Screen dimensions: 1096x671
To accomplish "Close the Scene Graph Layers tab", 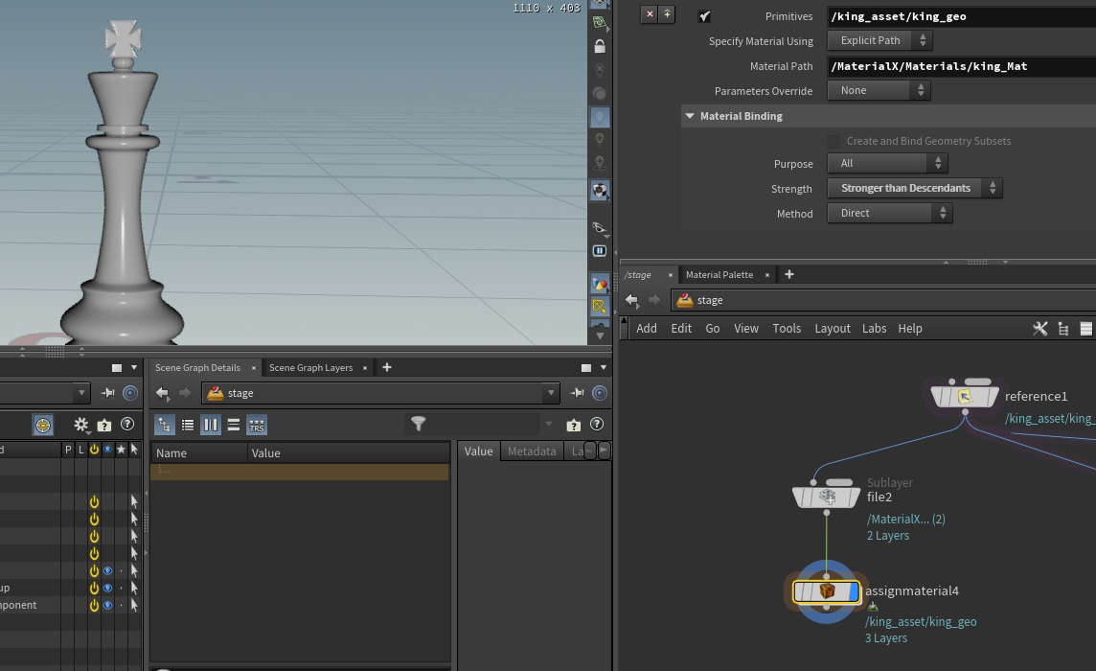I will 365,368.
